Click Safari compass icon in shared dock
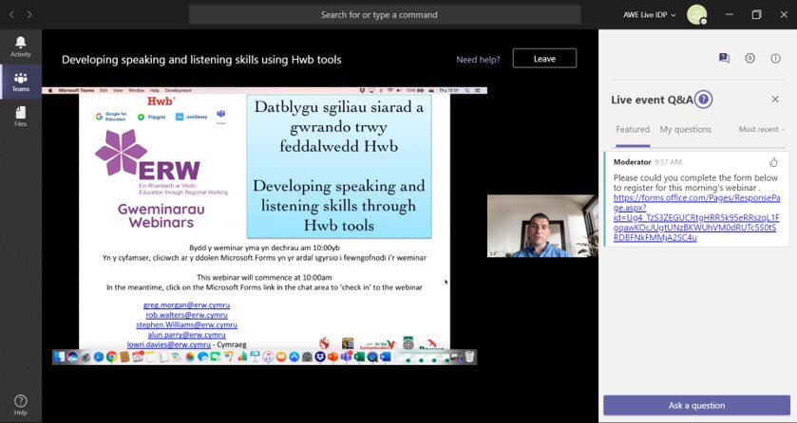 click(99, 357)
